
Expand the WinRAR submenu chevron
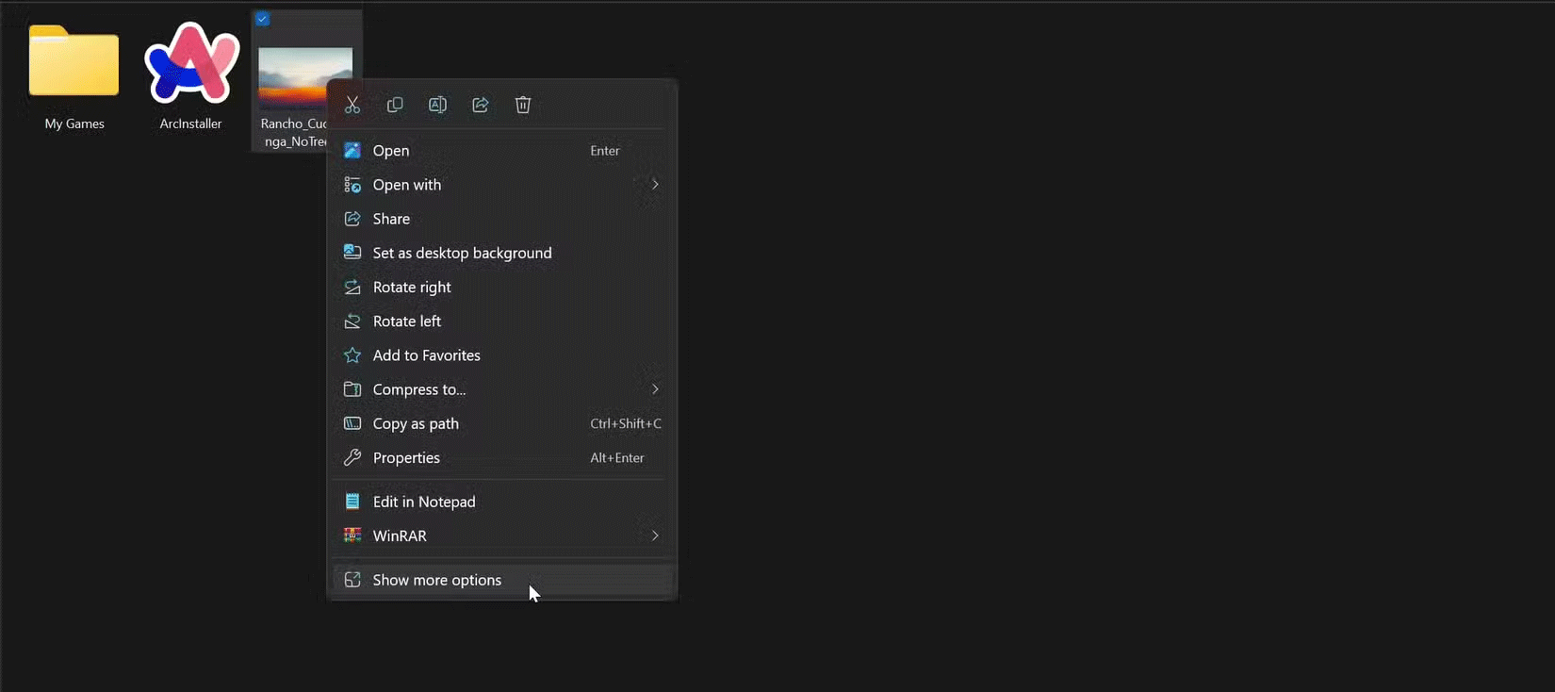point(655,535)
